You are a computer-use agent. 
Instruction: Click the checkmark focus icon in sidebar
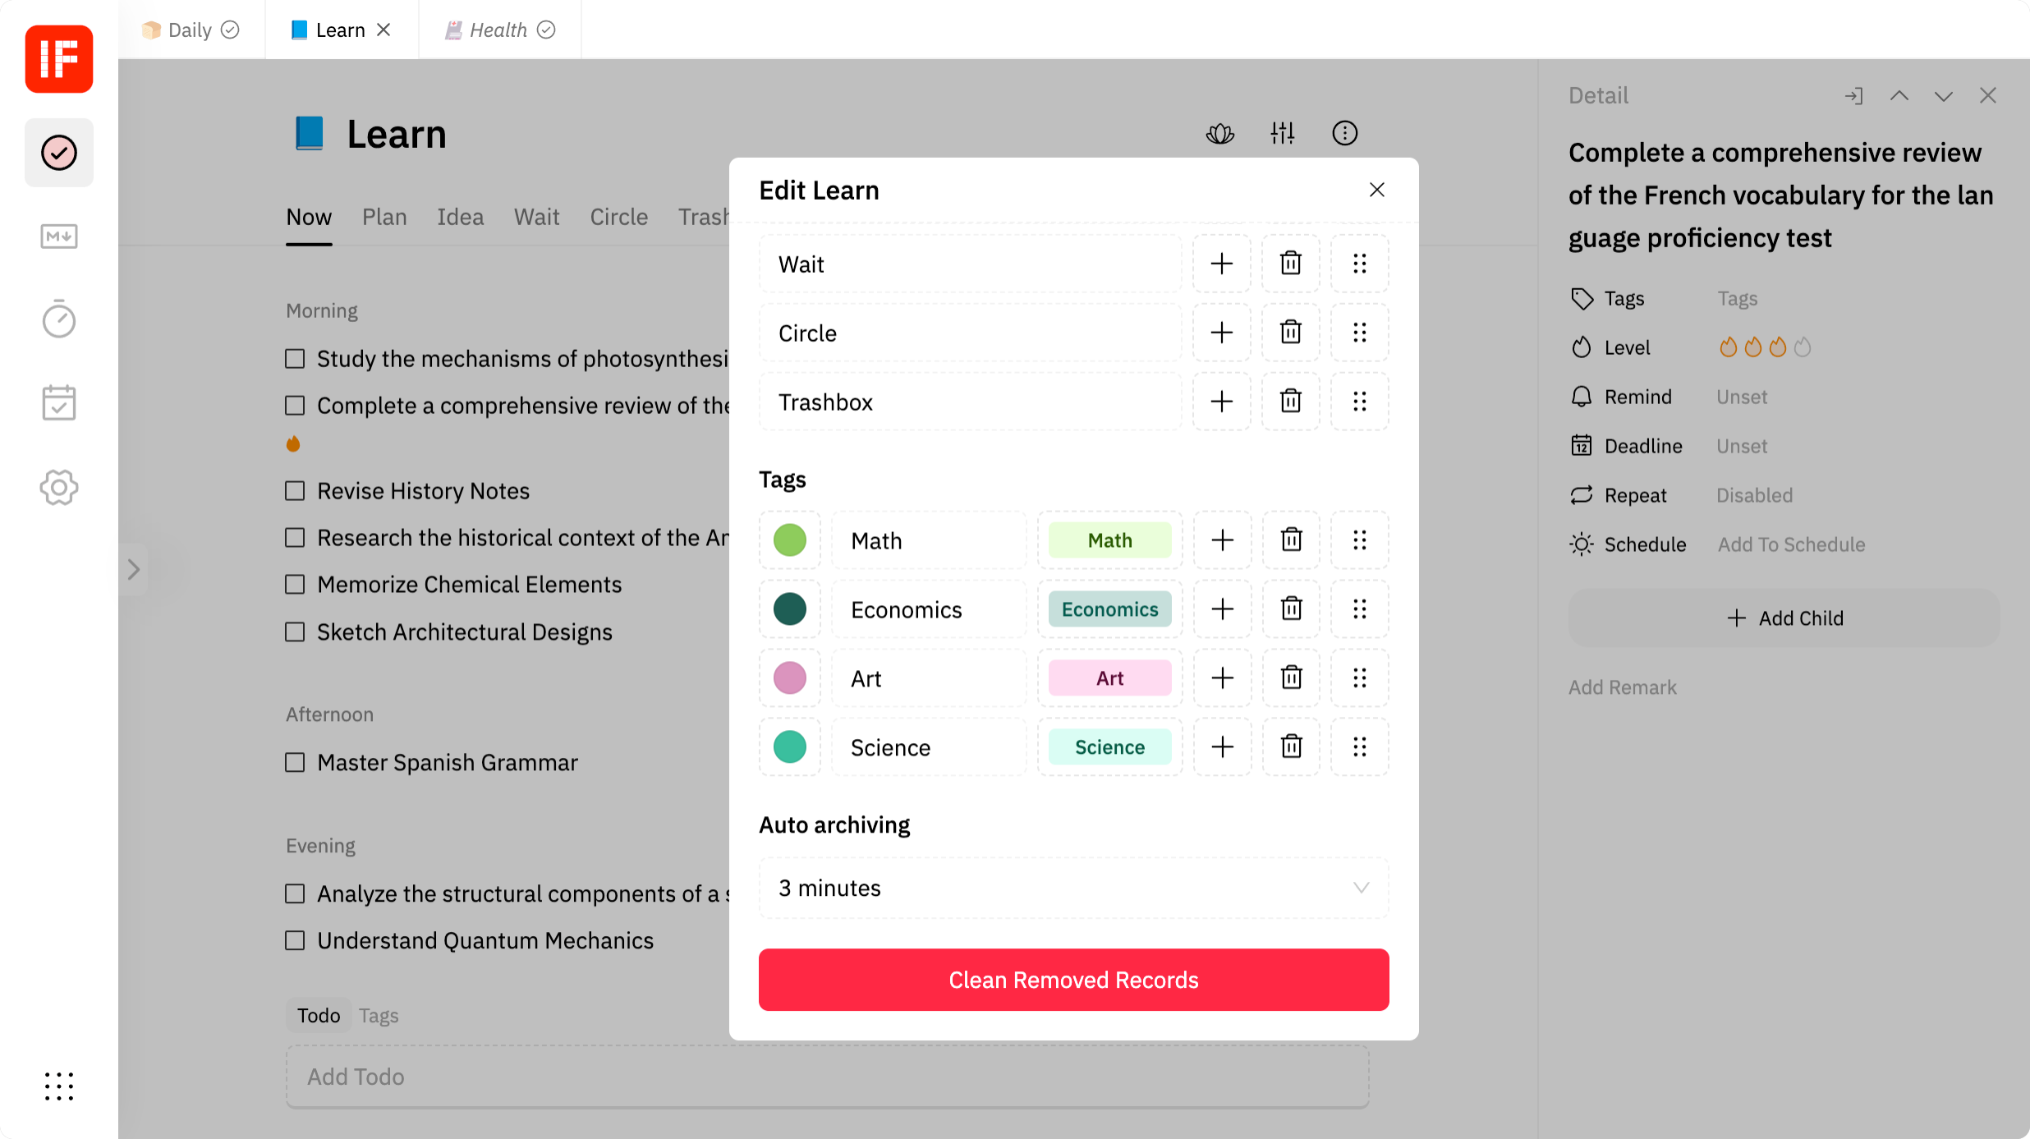click(x=58, y=152)
